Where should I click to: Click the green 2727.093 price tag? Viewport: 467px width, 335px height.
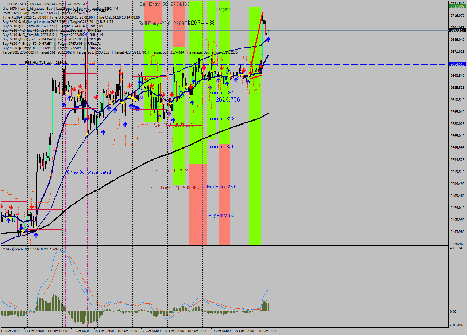tap(457, 7)
